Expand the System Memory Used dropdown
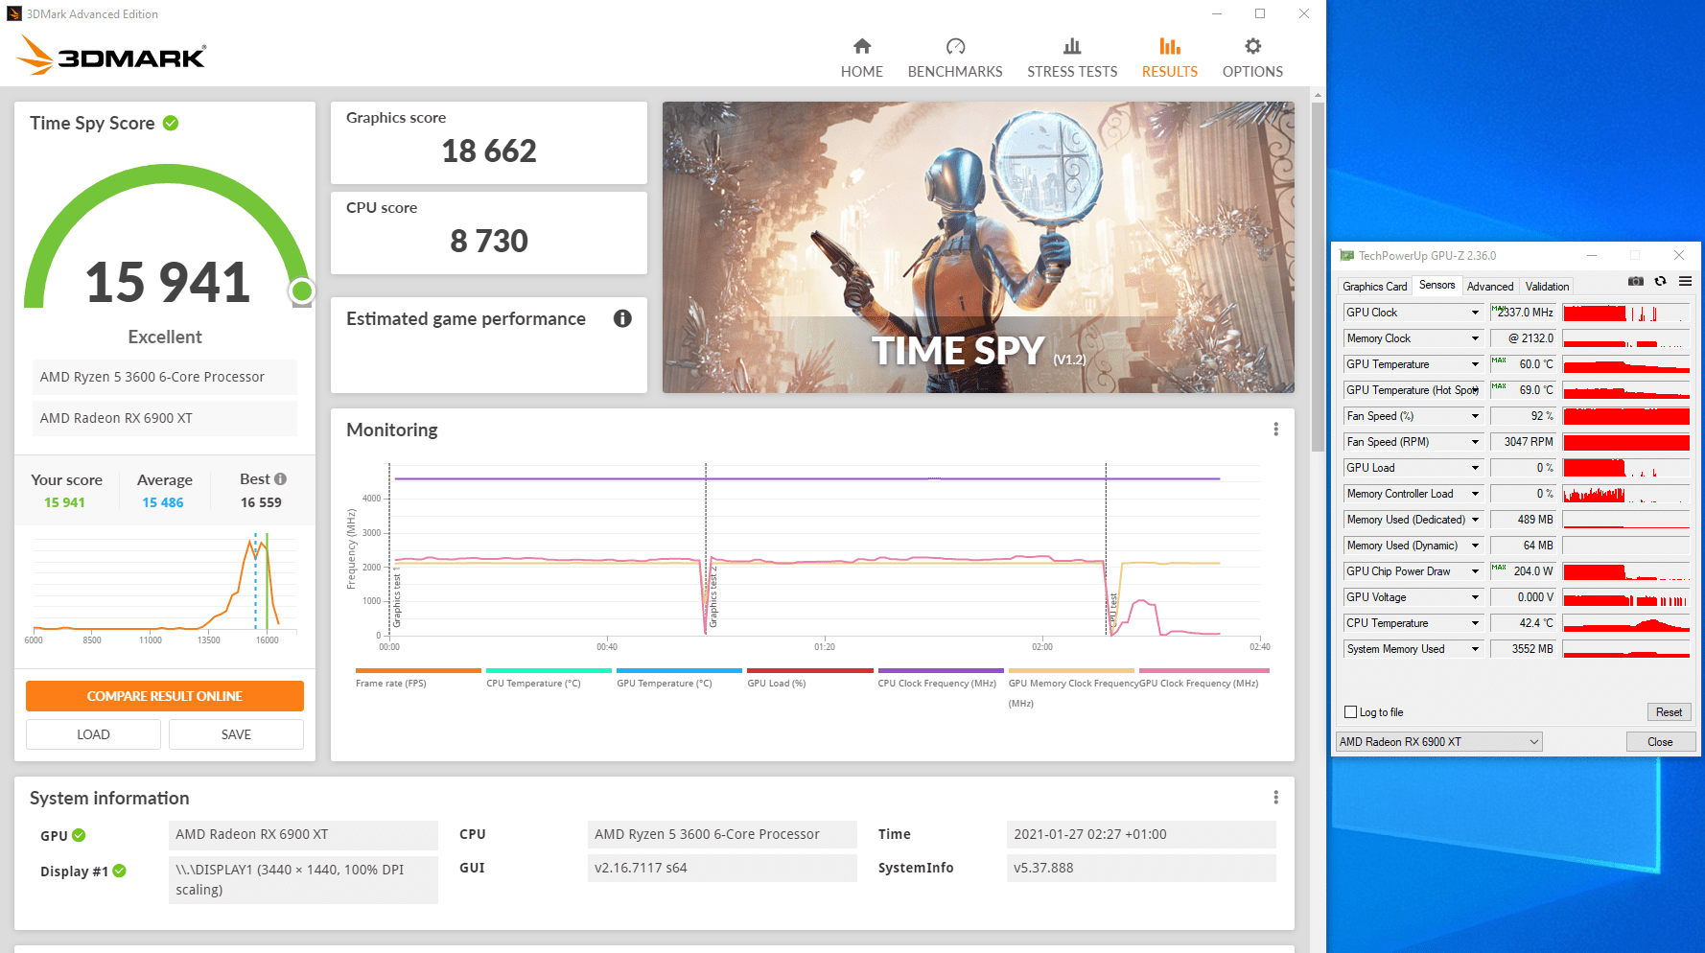This screenshot has width=1705, height=953. coord(1475,649)
